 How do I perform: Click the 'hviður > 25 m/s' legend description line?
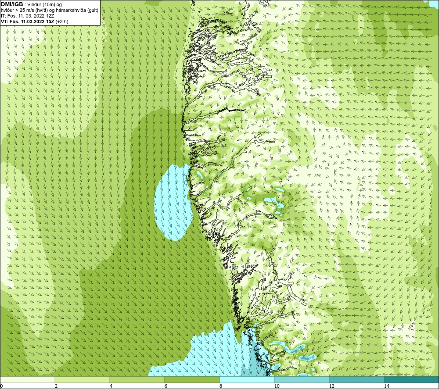(50, 10)
